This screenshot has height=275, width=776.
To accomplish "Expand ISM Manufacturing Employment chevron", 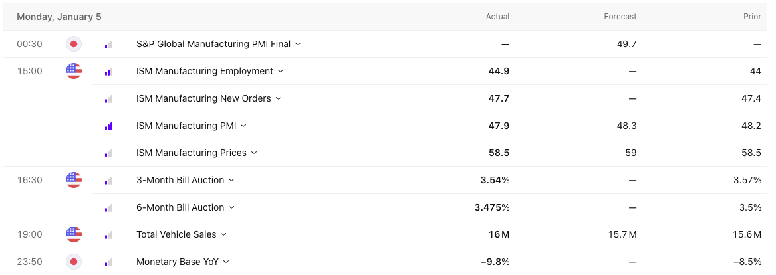I will 281,71.
